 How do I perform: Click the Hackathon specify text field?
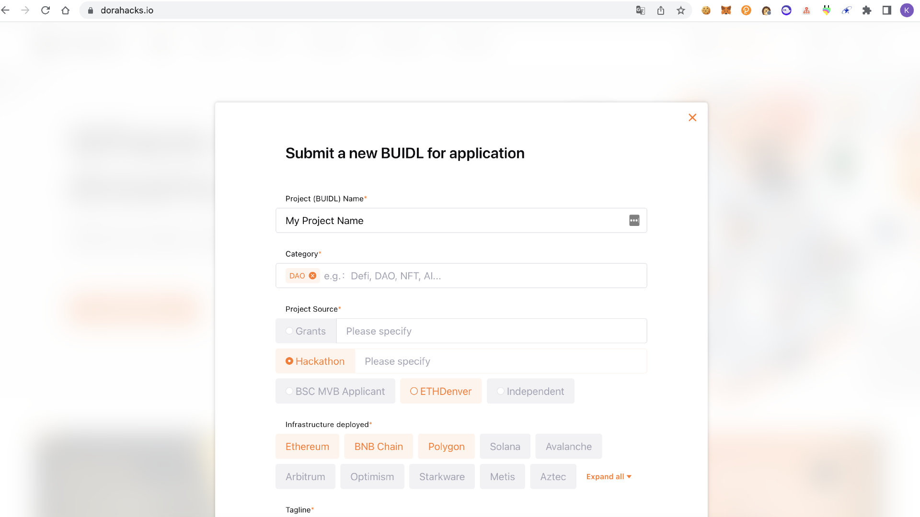coord(500,361)
